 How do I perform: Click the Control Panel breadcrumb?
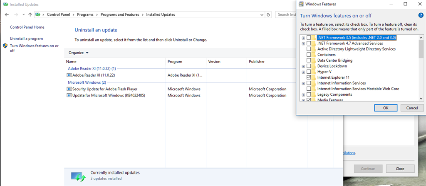pos(58,14)
